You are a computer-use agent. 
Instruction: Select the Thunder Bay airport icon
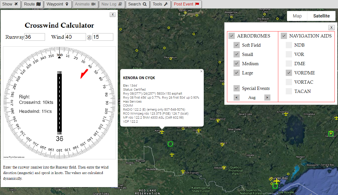tap(276, 181)
